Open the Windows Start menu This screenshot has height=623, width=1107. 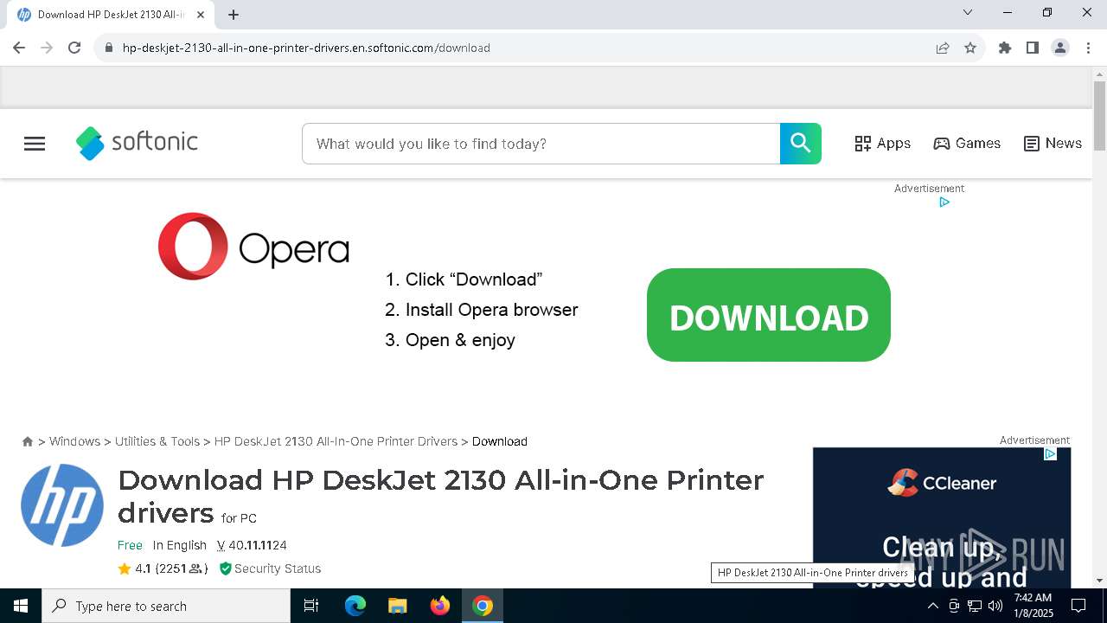(x=21, y=606)
